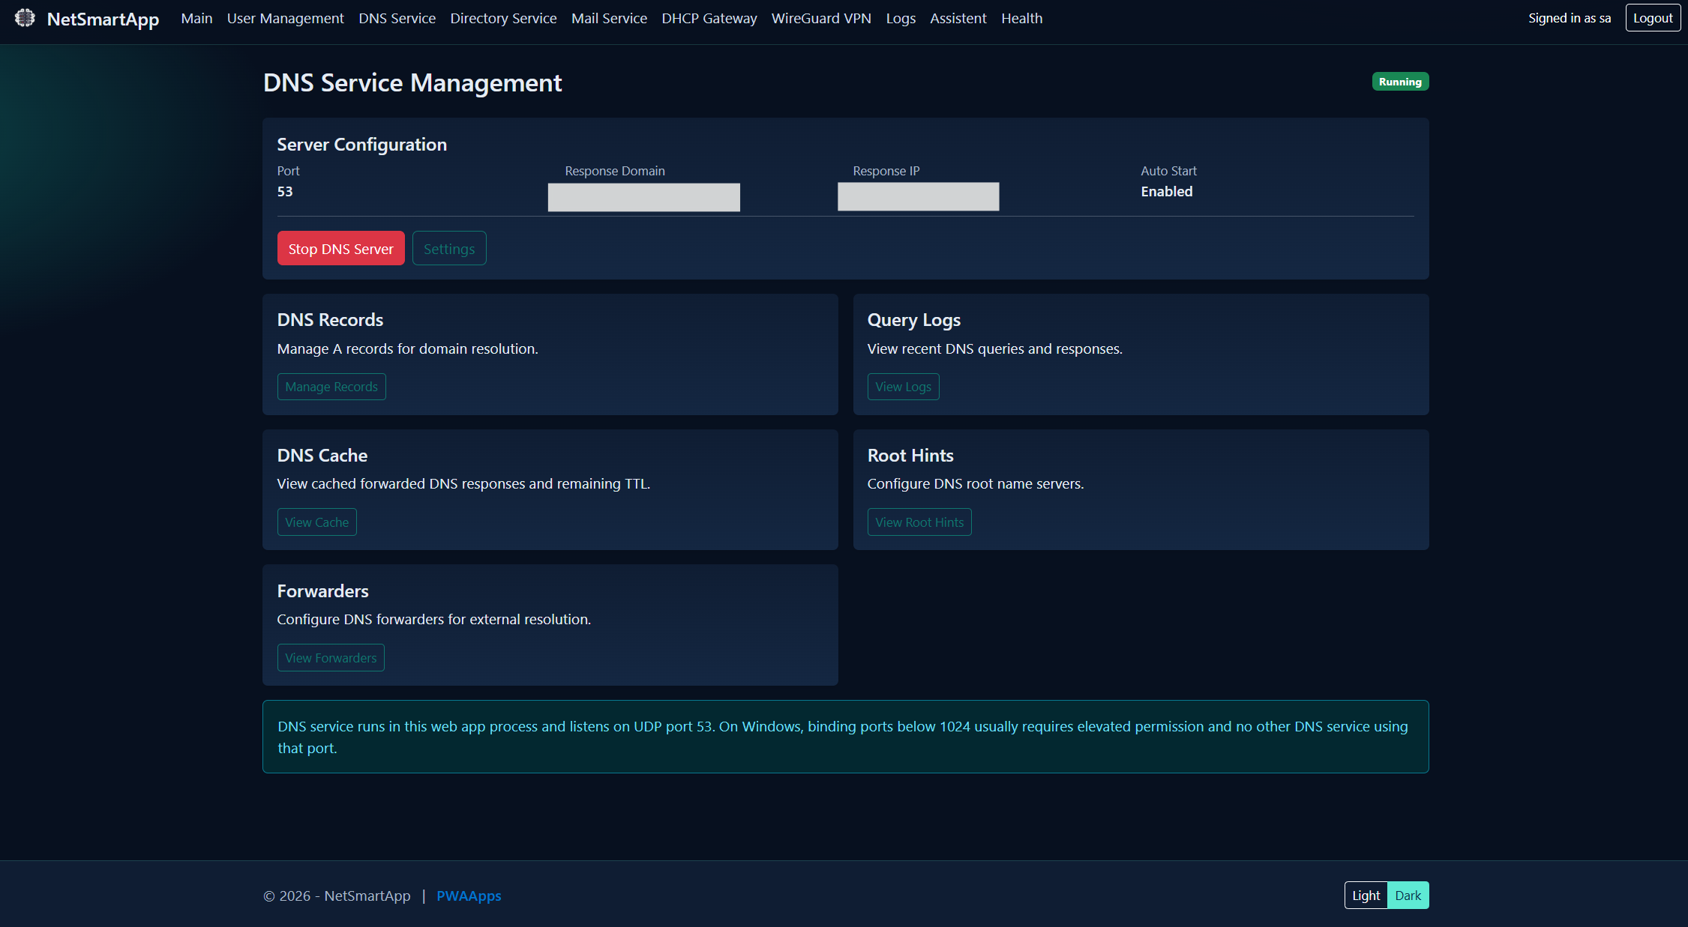
Task: Click the DNS Service Management page title
Action: [x=412, y=82]
